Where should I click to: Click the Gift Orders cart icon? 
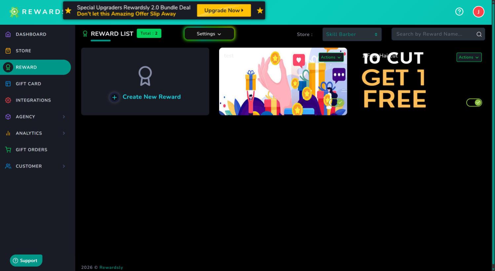(x=8, y=150)
